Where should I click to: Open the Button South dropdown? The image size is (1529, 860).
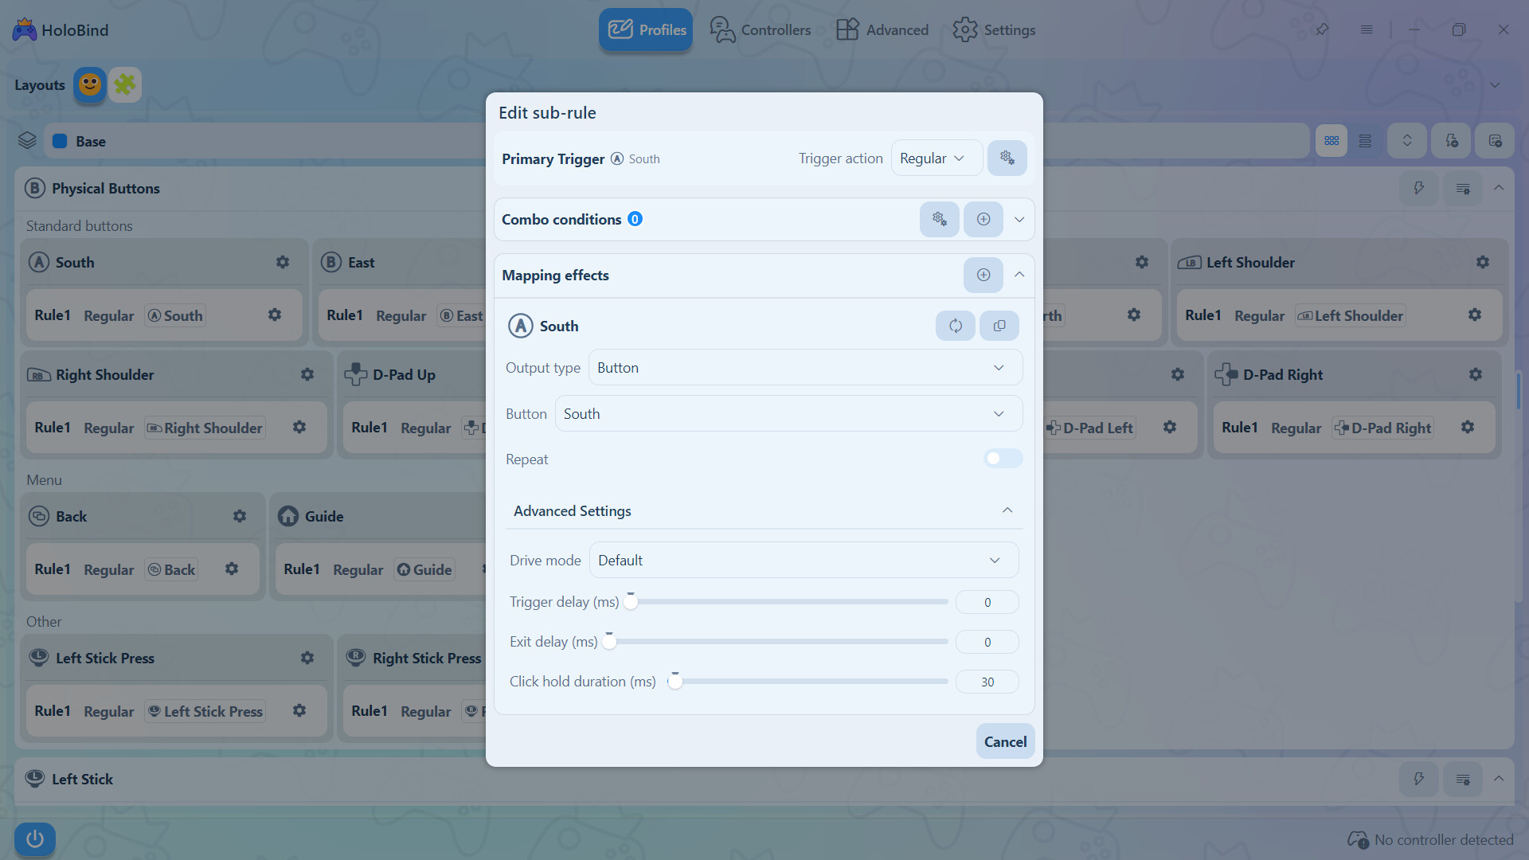788,413
